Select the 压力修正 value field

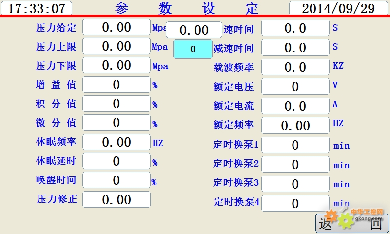click(117, 199)
